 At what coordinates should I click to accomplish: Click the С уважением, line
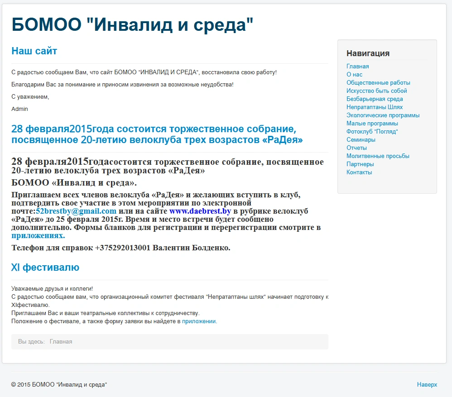tap(30, 97)
